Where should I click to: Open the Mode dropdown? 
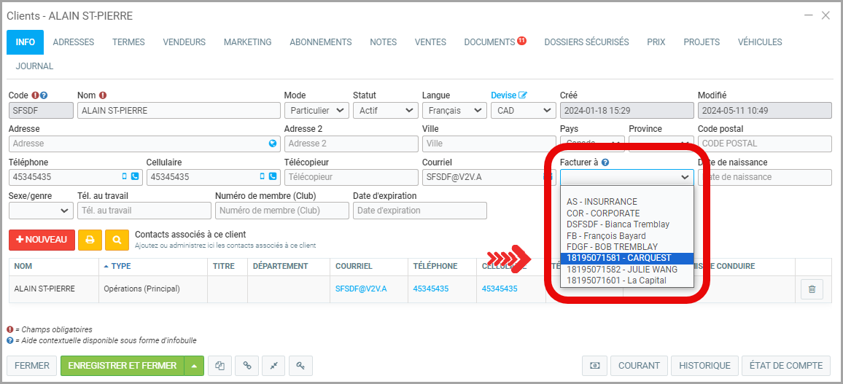[316, 111]
